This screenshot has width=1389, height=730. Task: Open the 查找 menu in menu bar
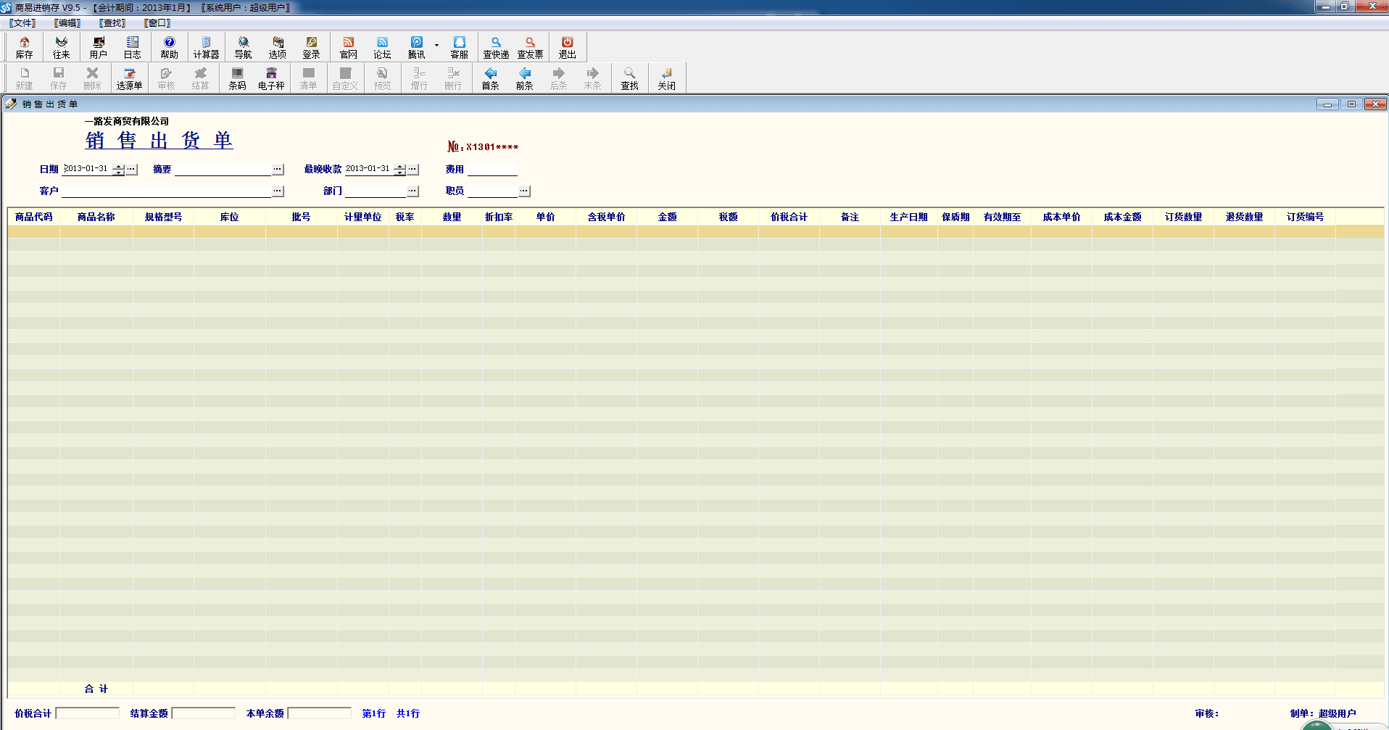pyautogui.click(x=112, y=23)
